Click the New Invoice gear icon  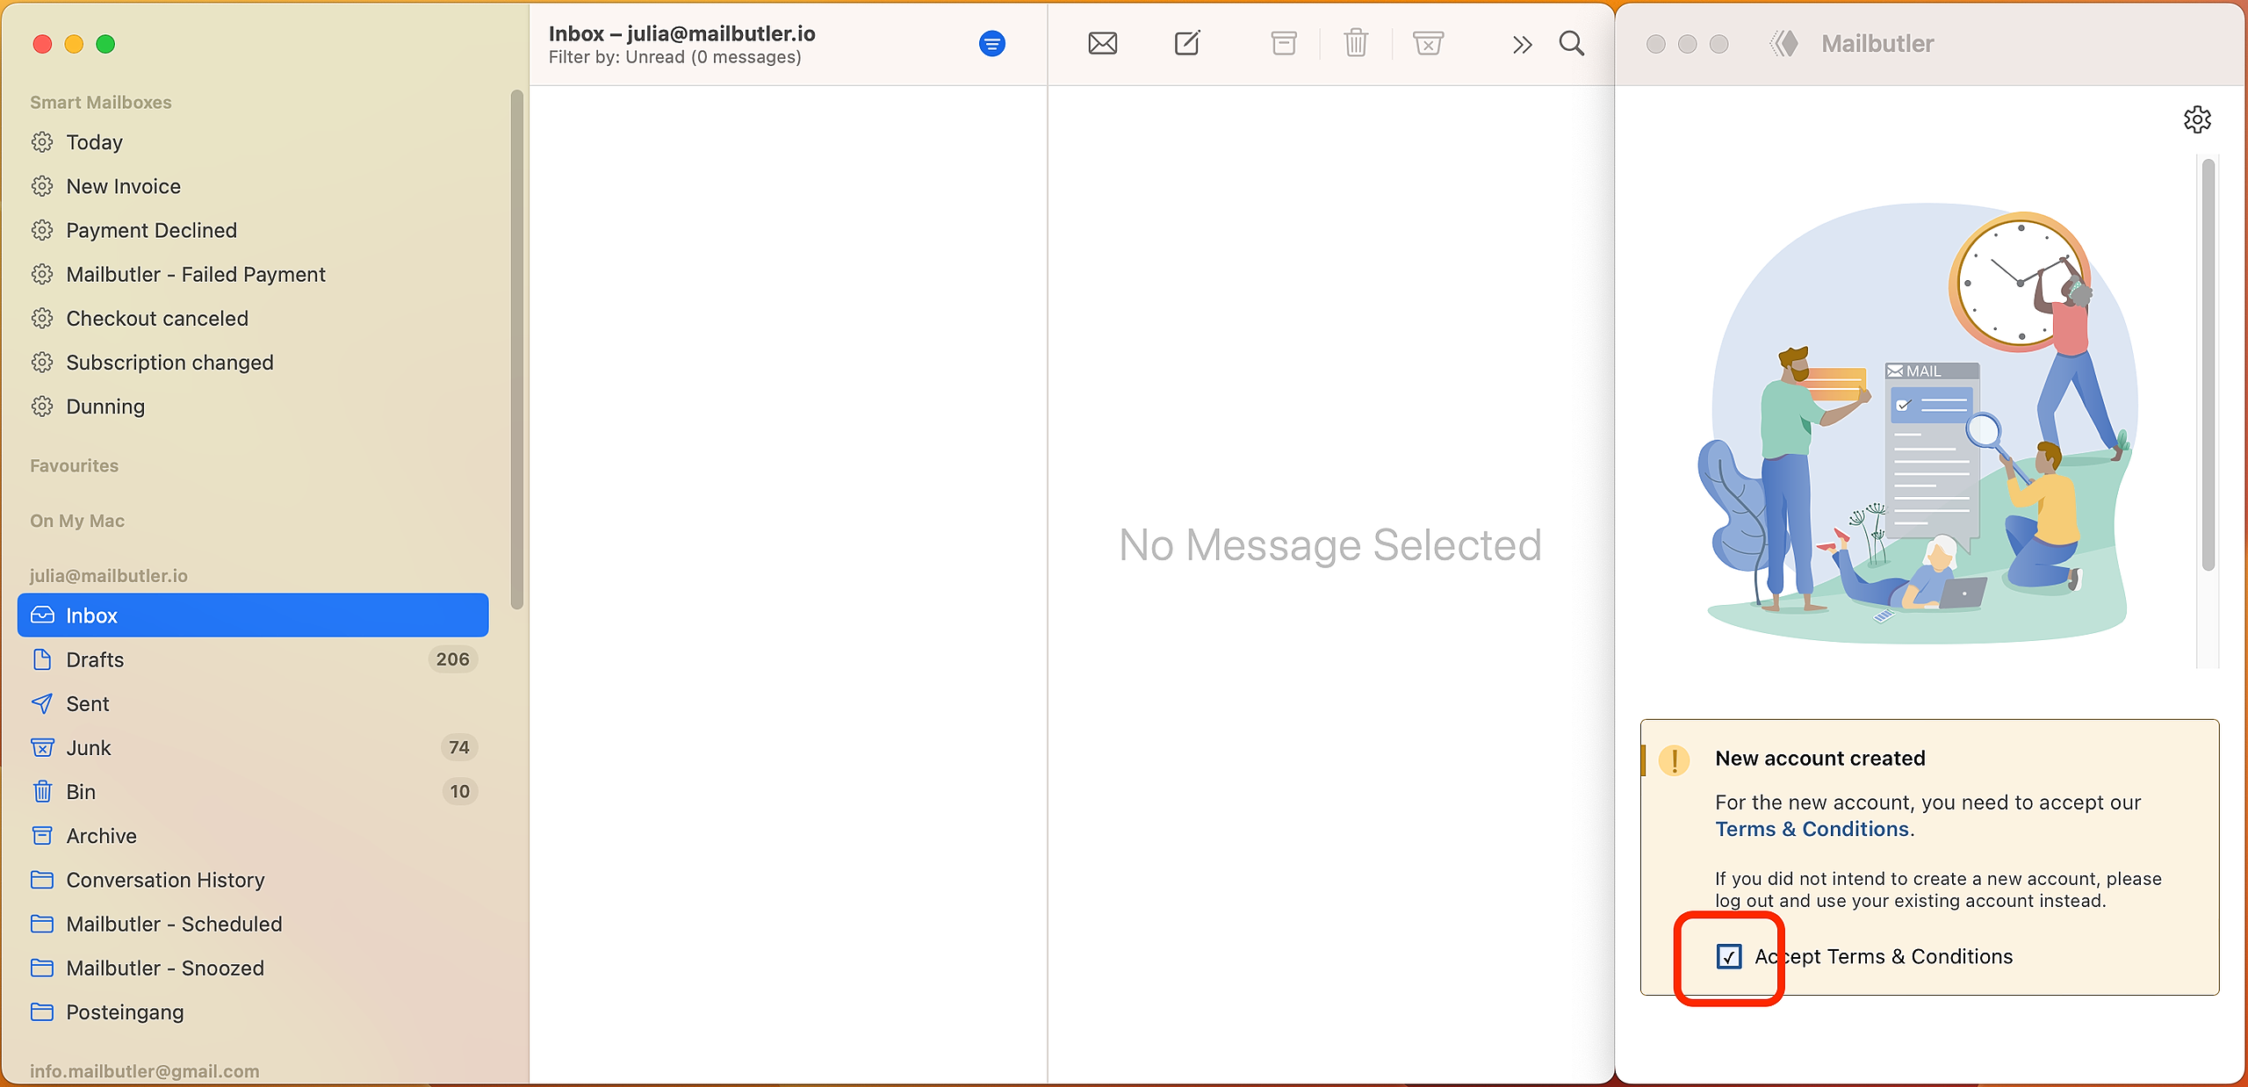coord(42,186)
